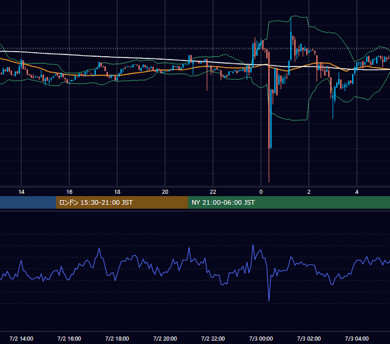This screenshot has width=390, height=344.
Task: Click the hour label 18 on time axis
Action: click(117, 192)
